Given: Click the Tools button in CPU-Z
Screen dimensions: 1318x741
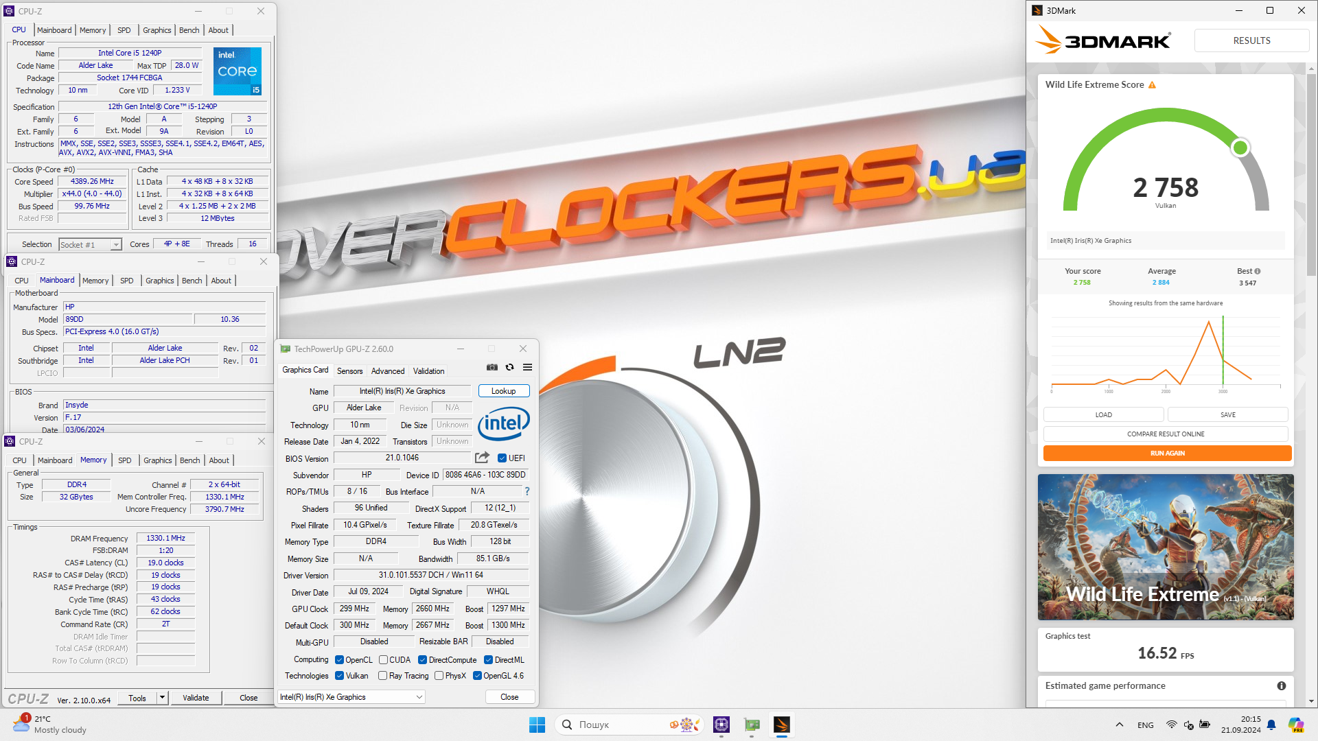Looking at the screenshot, I should point(137,698).
